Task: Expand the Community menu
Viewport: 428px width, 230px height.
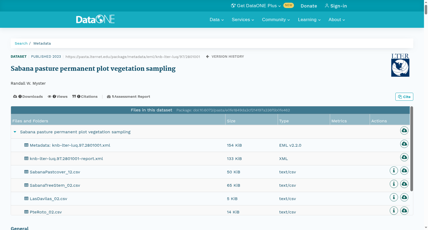Action: pos(276,20)
